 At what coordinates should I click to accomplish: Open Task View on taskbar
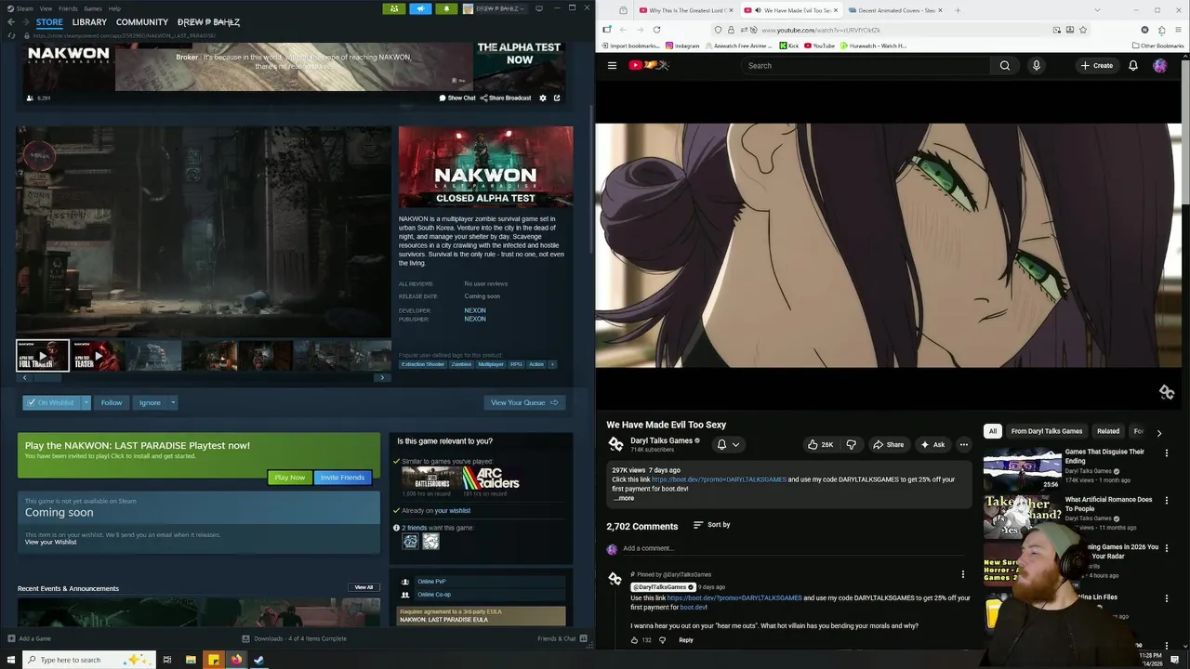click(167, 660)
